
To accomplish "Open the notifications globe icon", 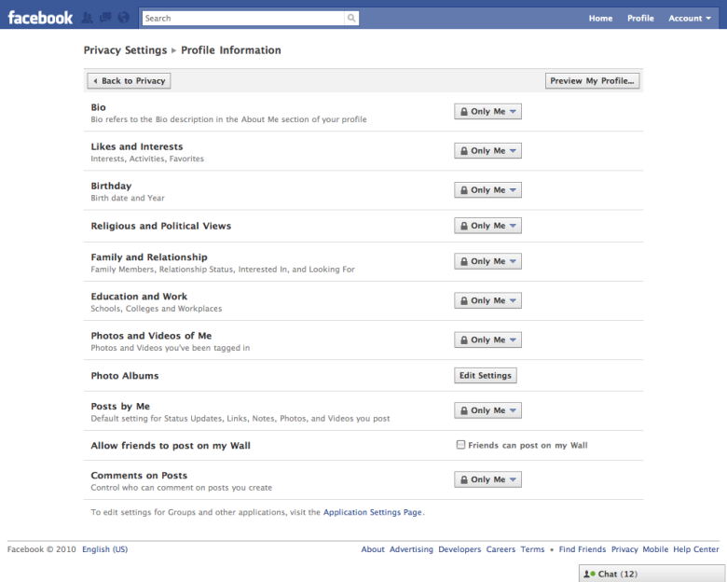I will pyautogui.click(x=123, y=18).
